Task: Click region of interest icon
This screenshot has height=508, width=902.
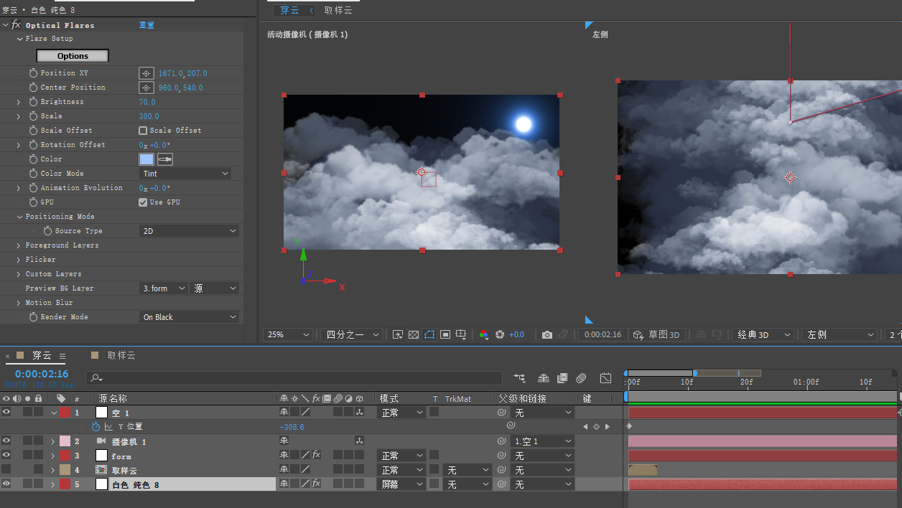Action: click(x=445, y=334)
